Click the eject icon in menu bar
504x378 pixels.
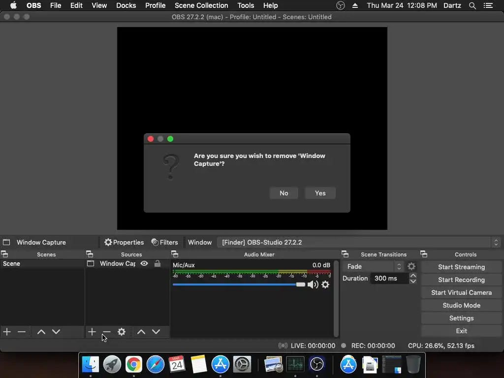point(355,5)
